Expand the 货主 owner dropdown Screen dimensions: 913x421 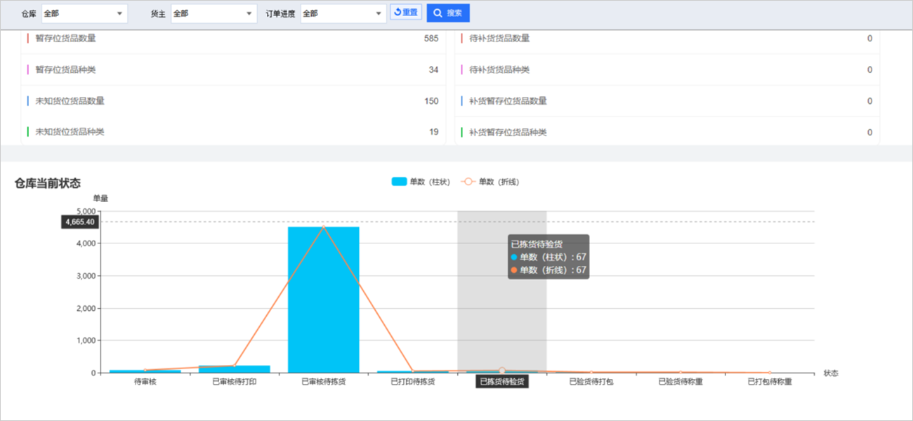[214, 13]
